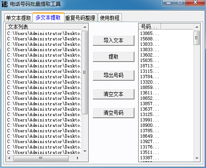This screenshot has width=206, height=168.
Task: Click right arrow of horizontal scrollbar
Action: coord(77,158)
